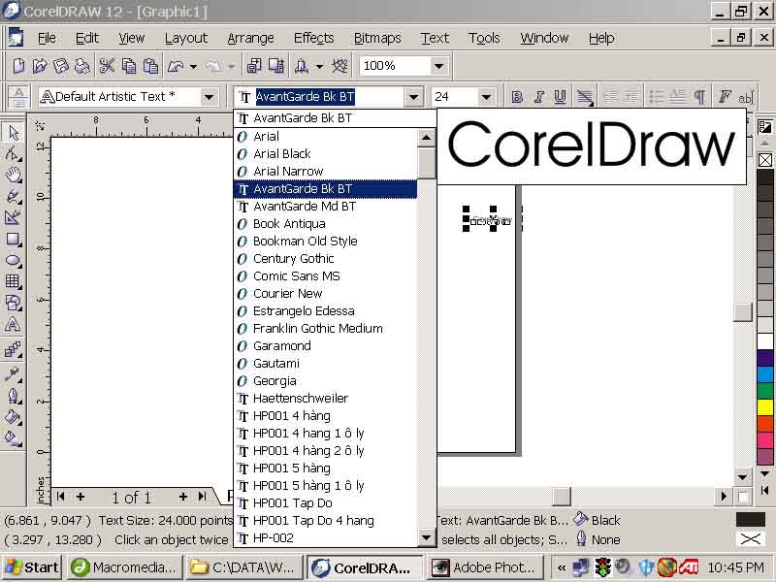The image size is (776, 582).
Task: Select the Fill tool
Action: point(14,417)
